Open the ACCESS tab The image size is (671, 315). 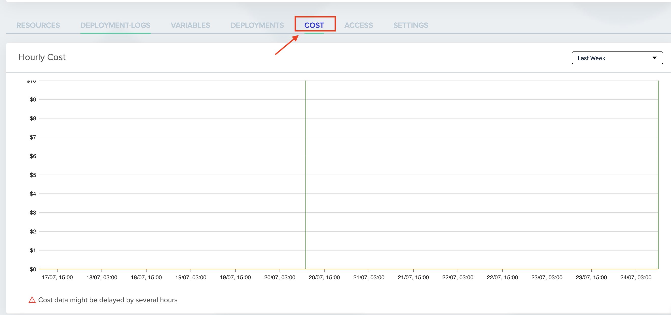pyautogui.click(x=358, y=25)
